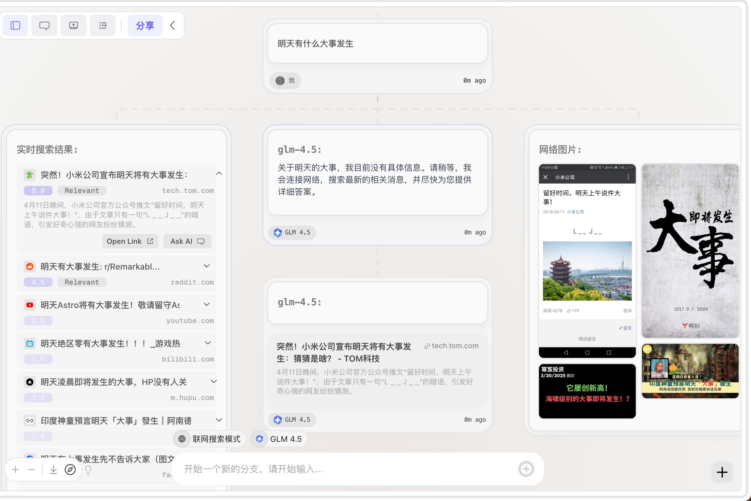Open the 大事 即将发生 image thumbnail
Screen dimensions: 751x501
click(690, 251)
